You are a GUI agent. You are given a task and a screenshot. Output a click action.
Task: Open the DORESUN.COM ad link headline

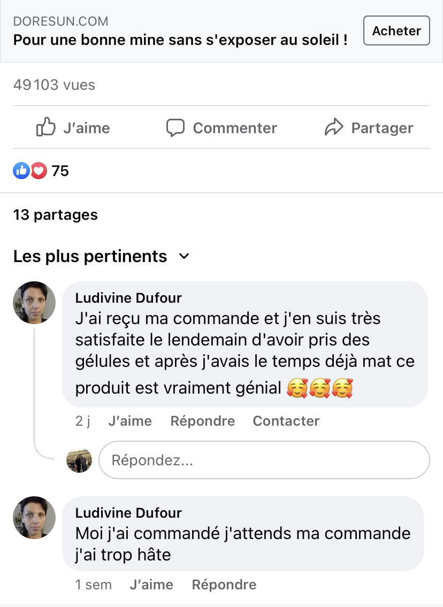coord(180,40)
